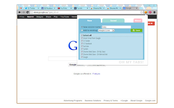Select the New session name radio button
Viewport: 174px width, 108px height.
coord(82,27)
